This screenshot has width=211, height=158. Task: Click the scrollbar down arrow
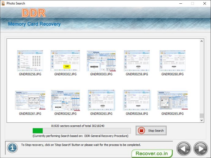pos(202,120)
